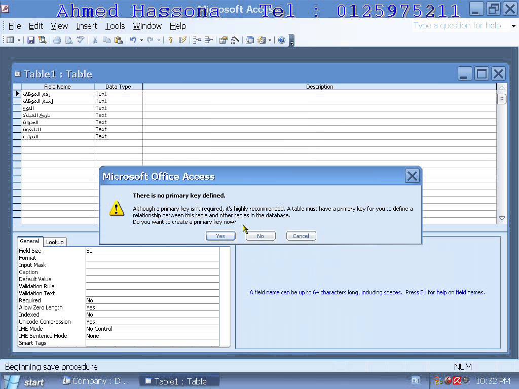Click table scrollbar up arrow

(502, 88)
